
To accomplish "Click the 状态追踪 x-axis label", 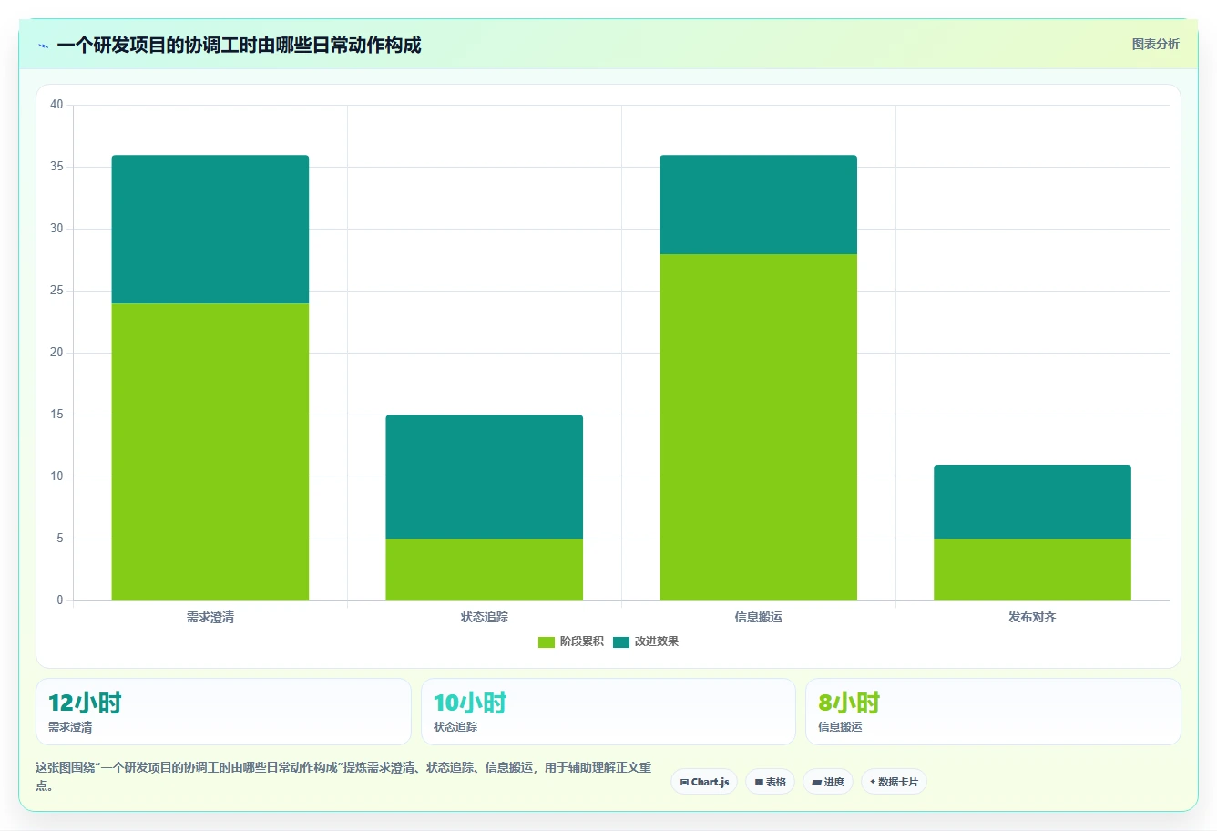I will pyautogui.click(x=484, y=617).
